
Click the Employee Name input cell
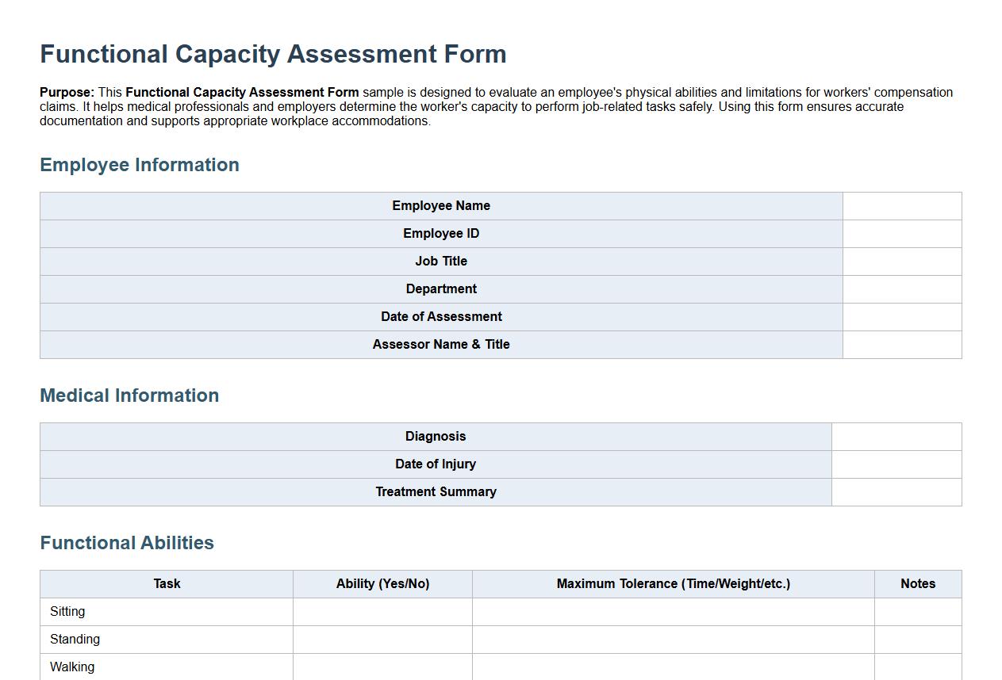click(x=900, y=205)
